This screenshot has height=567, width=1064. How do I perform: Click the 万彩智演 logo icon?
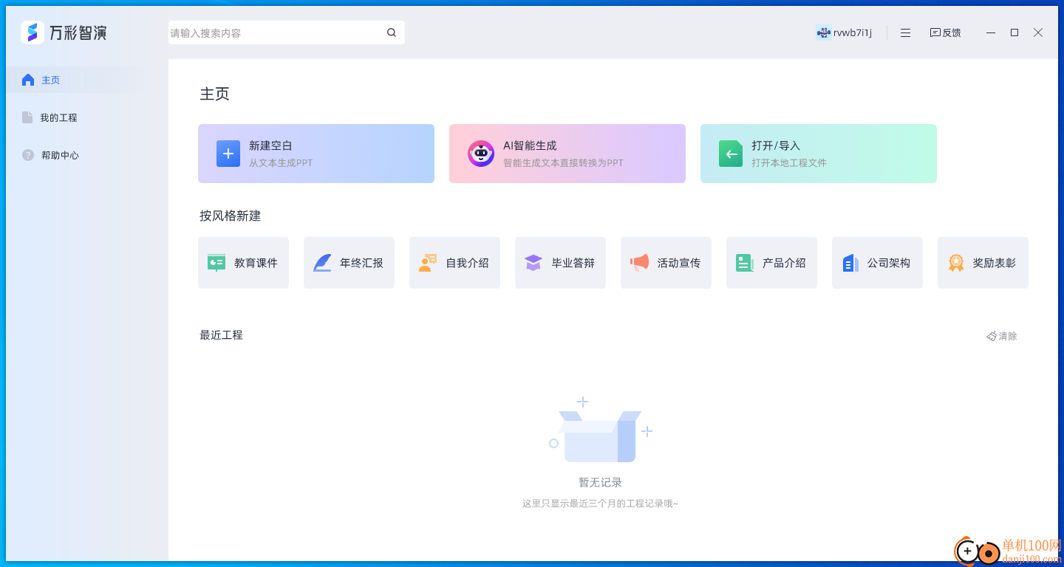33,32
